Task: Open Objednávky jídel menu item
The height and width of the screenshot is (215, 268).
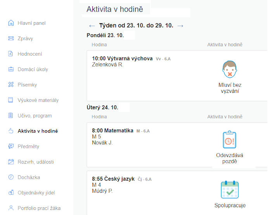Action: [36, 192]
